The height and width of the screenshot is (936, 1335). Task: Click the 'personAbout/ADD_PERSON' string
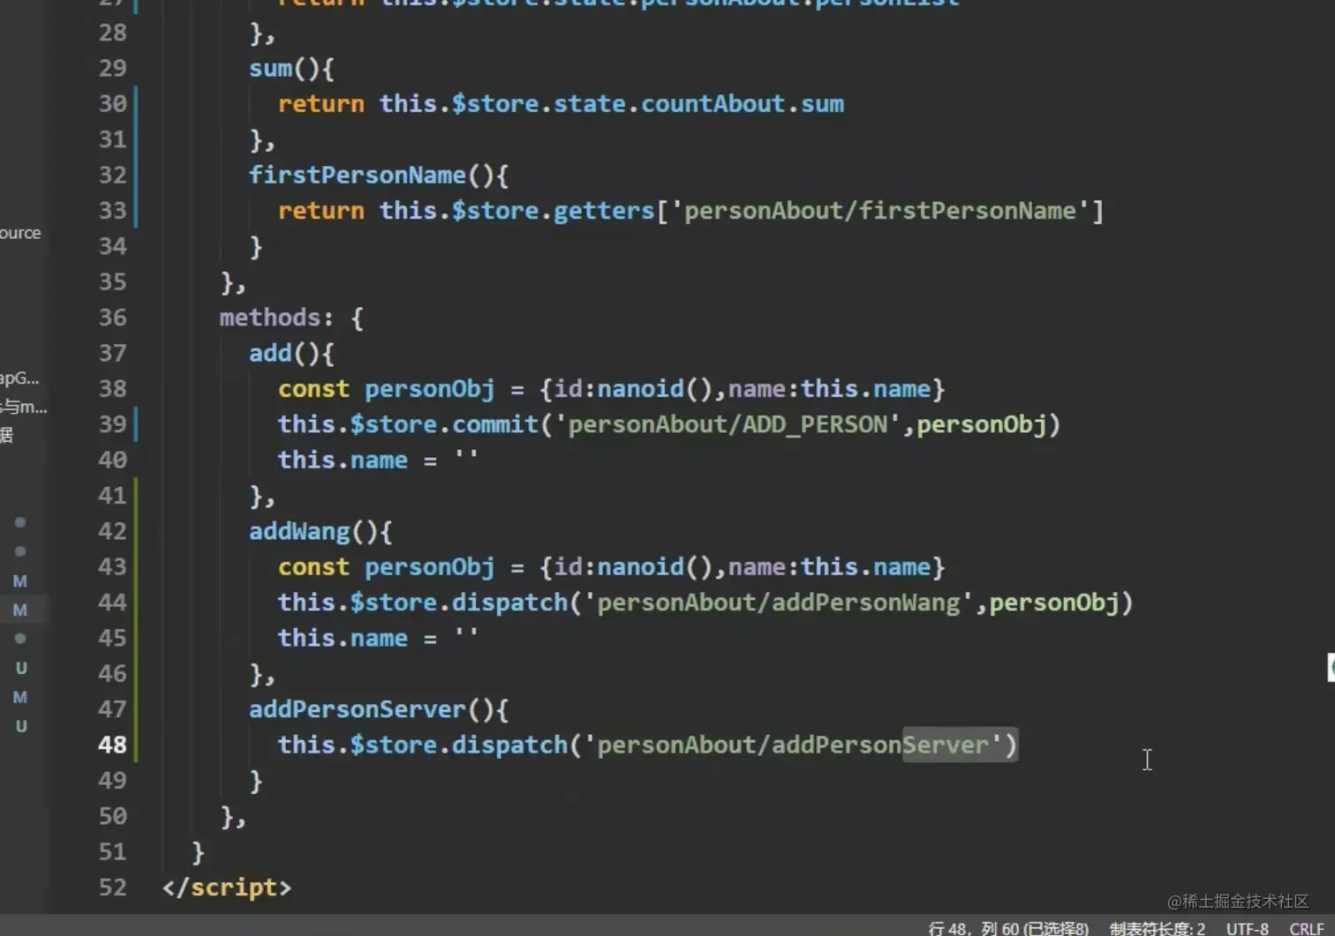[728, 424]
